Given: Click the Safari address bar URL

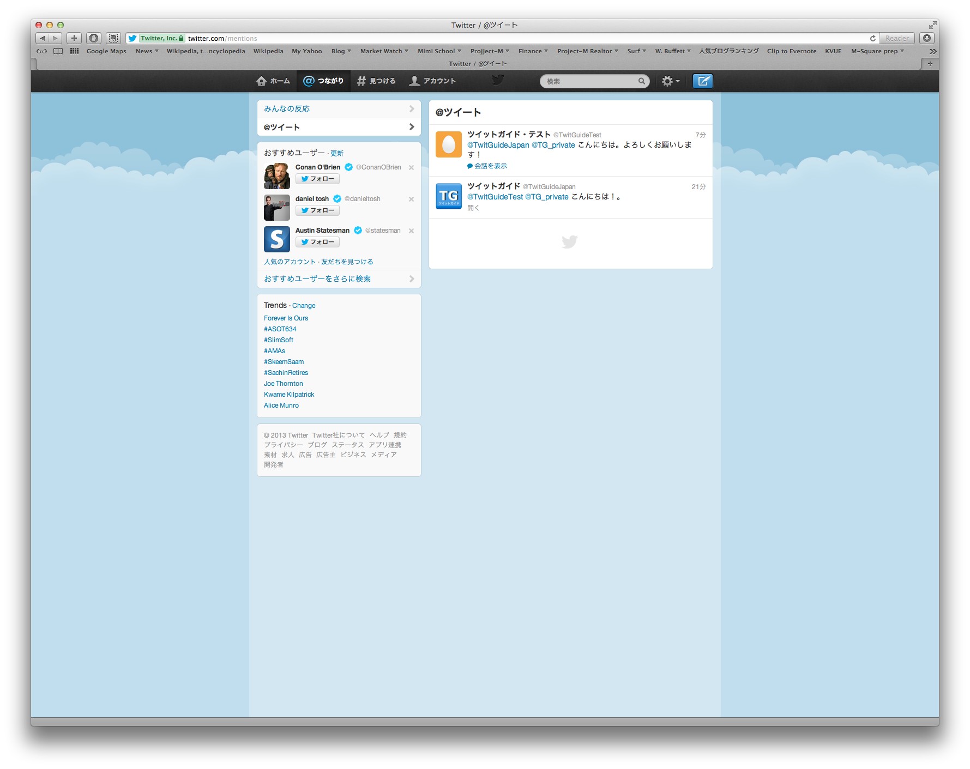Looking at the screenshot, I should [x=222, y=38].
